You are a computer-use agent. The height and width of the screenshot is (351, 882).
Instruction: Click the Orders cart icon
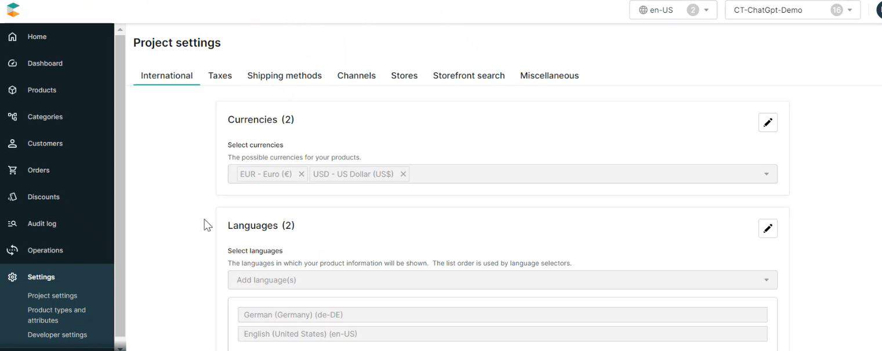pos(12,170)
